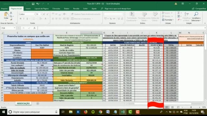Click the font color A icon

(45, 19)
